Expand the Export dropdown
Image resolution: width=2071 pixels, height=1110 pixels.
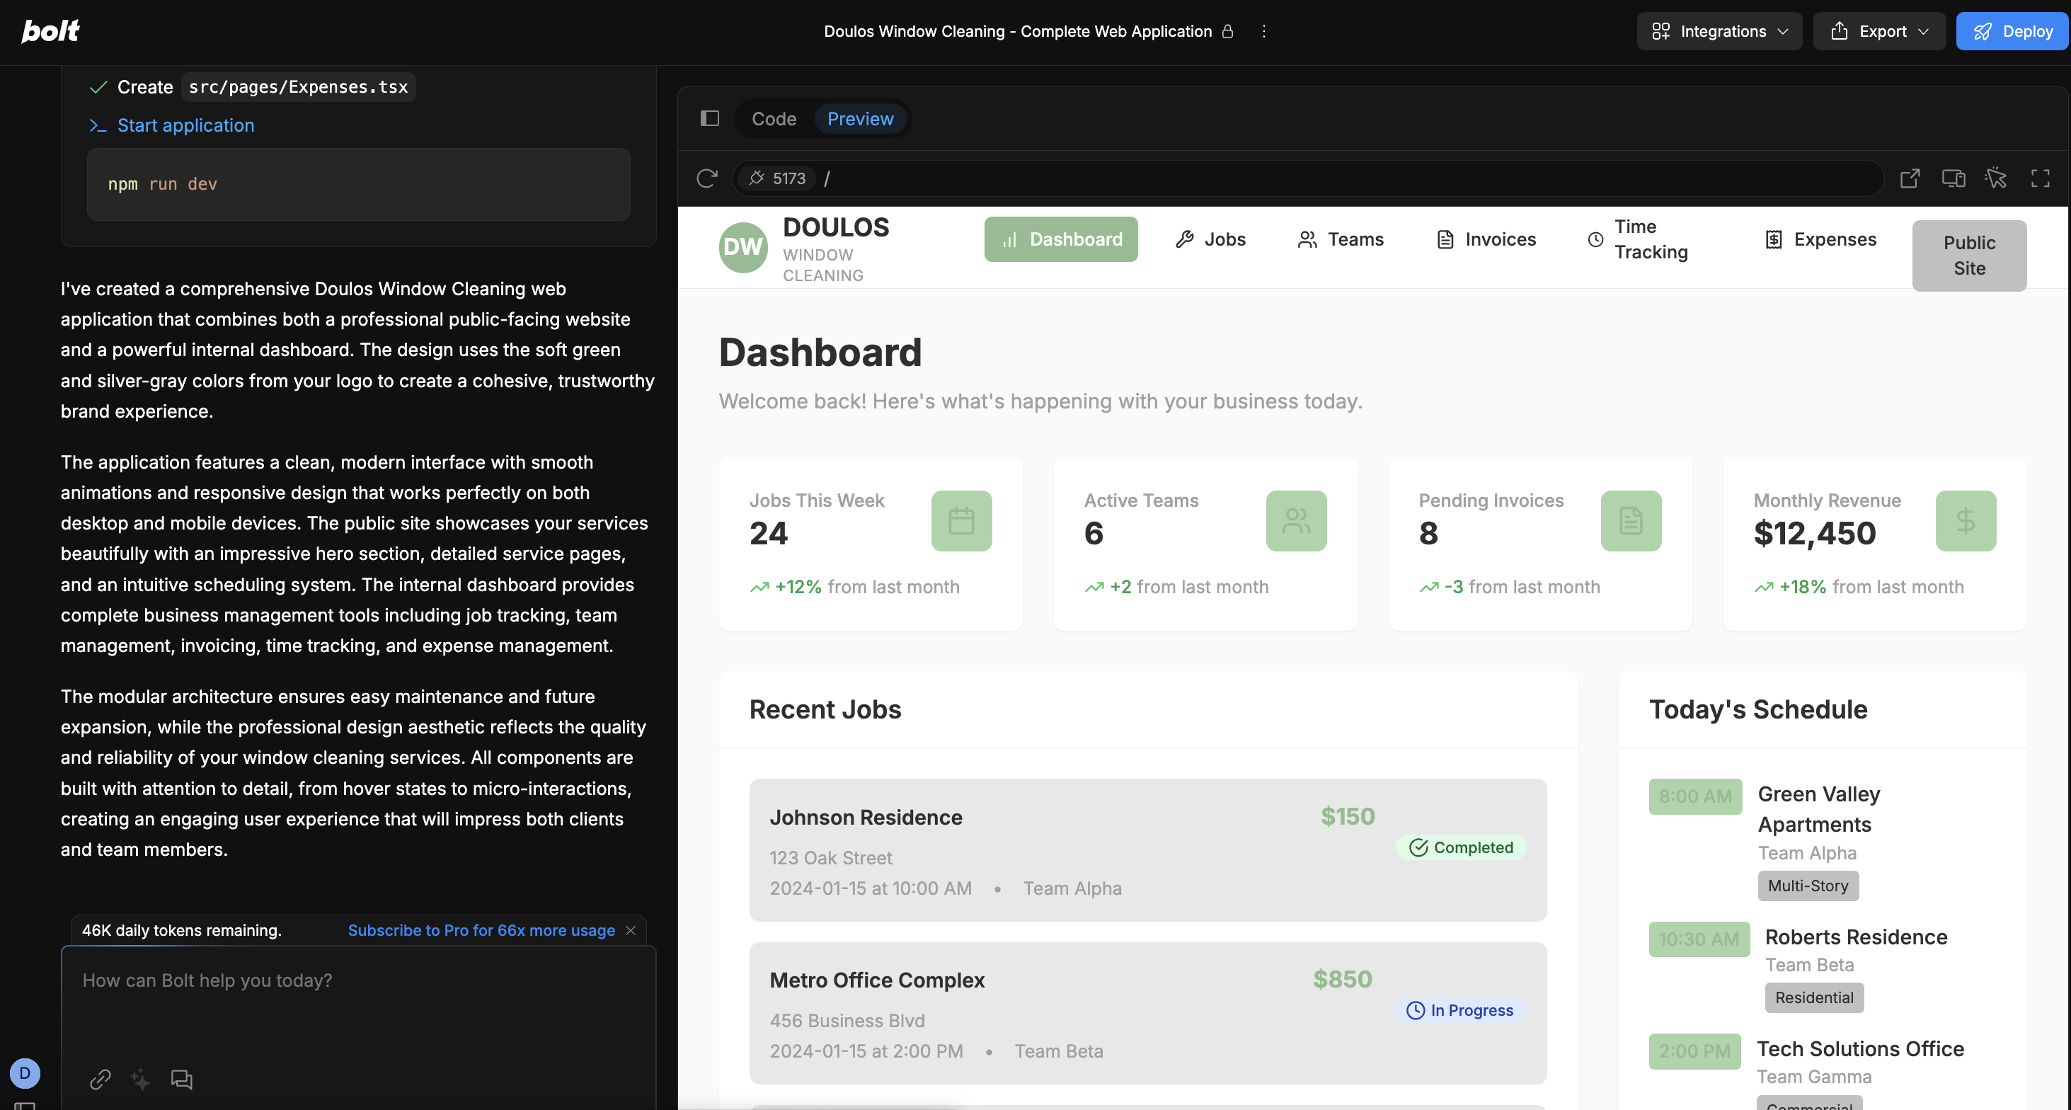1879,31
